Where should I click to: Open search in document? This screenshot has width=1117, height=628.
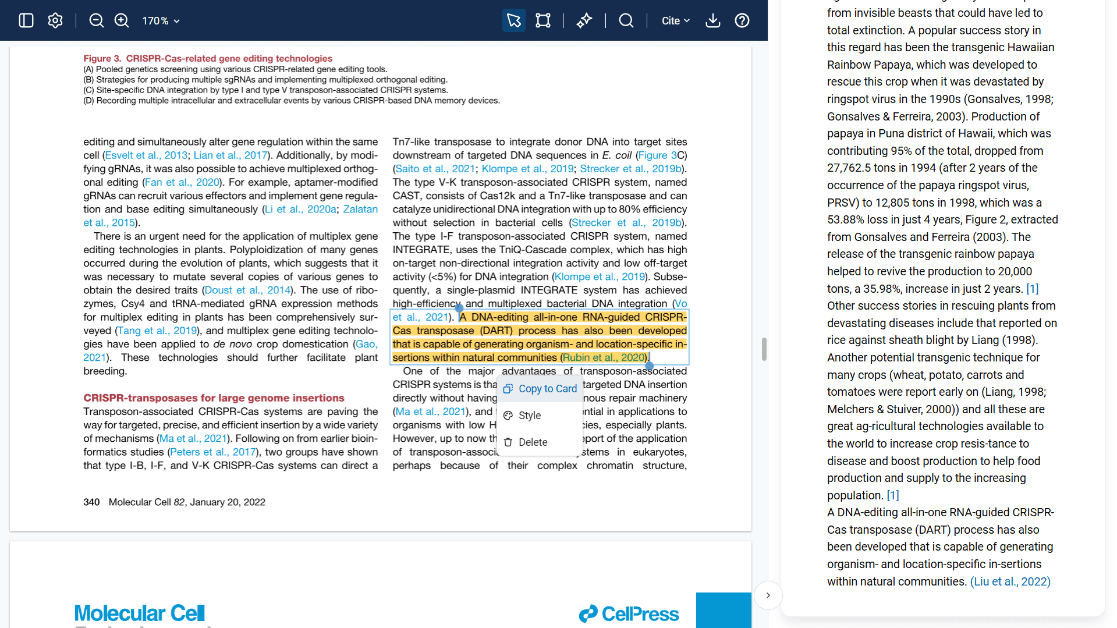click(x=626, y=20)
